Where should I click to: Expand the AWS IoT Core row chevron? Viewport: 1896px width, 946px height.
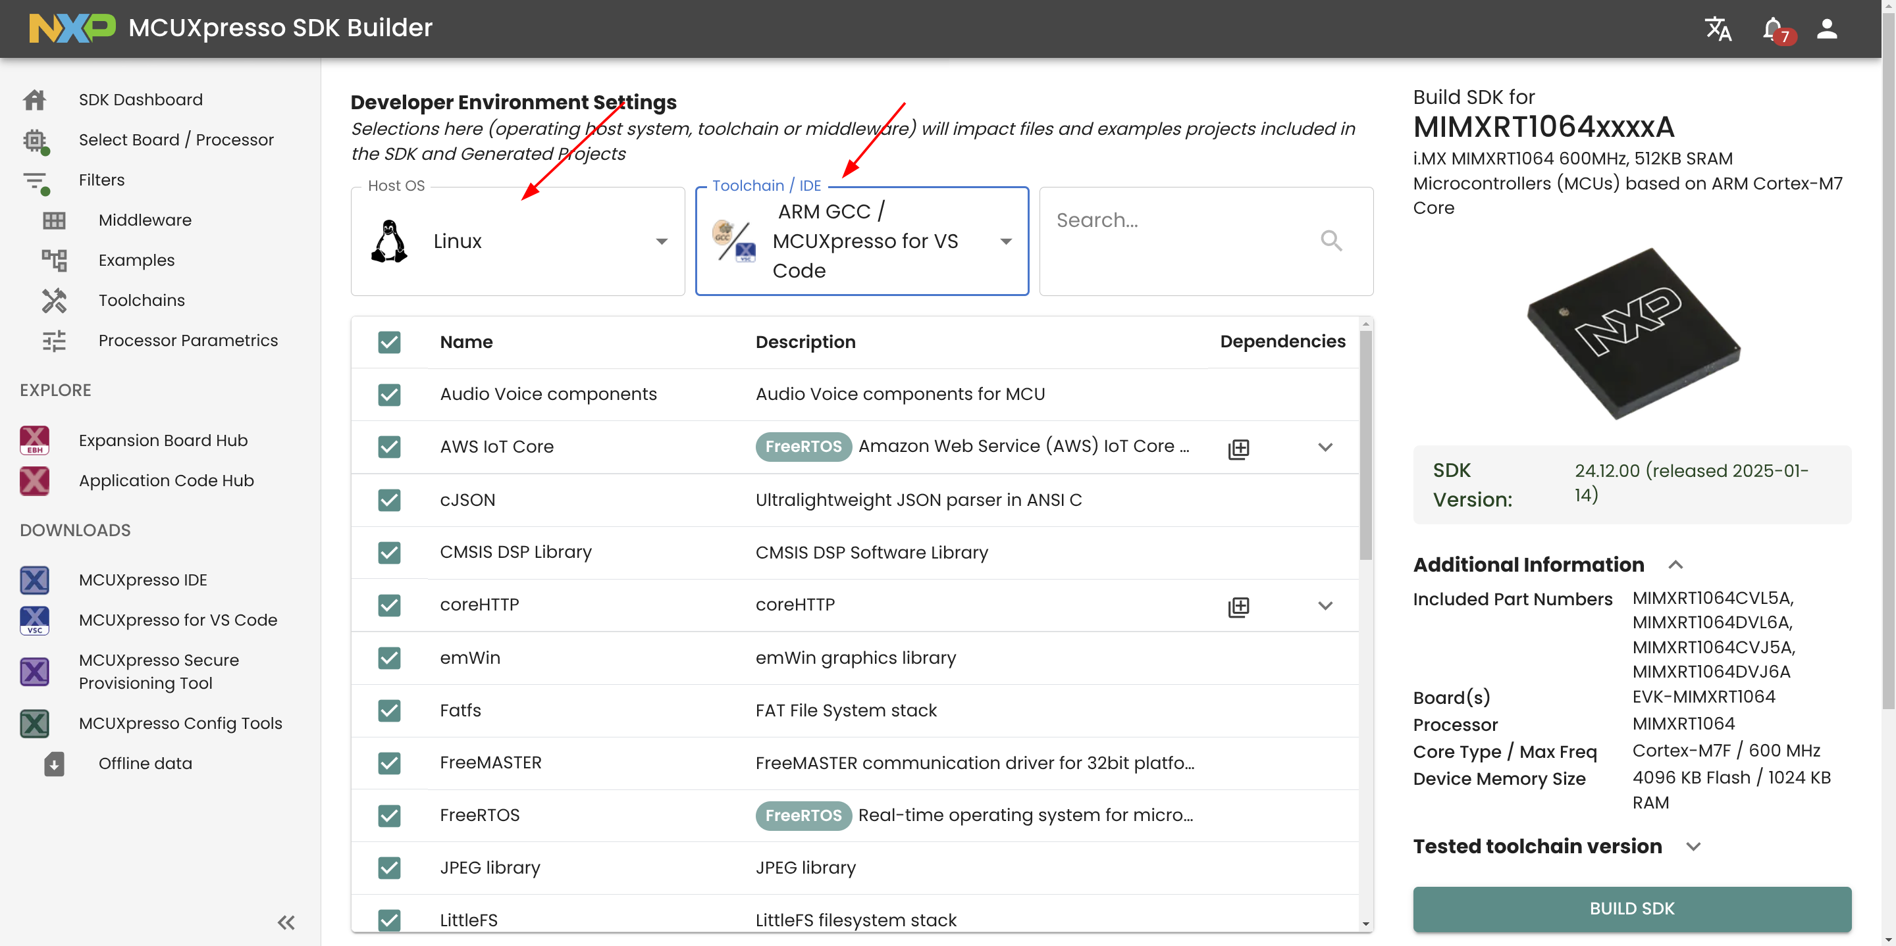1325,447
